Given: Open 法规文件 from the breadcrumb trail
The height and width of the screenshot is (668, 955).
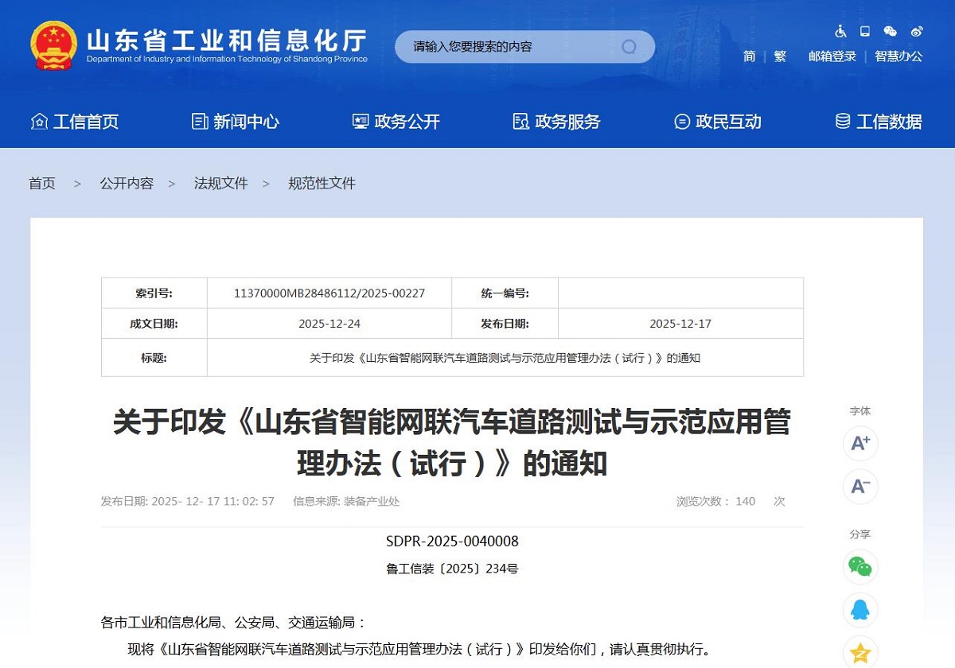Looking at the screenshot, I should tap(220, 183).
